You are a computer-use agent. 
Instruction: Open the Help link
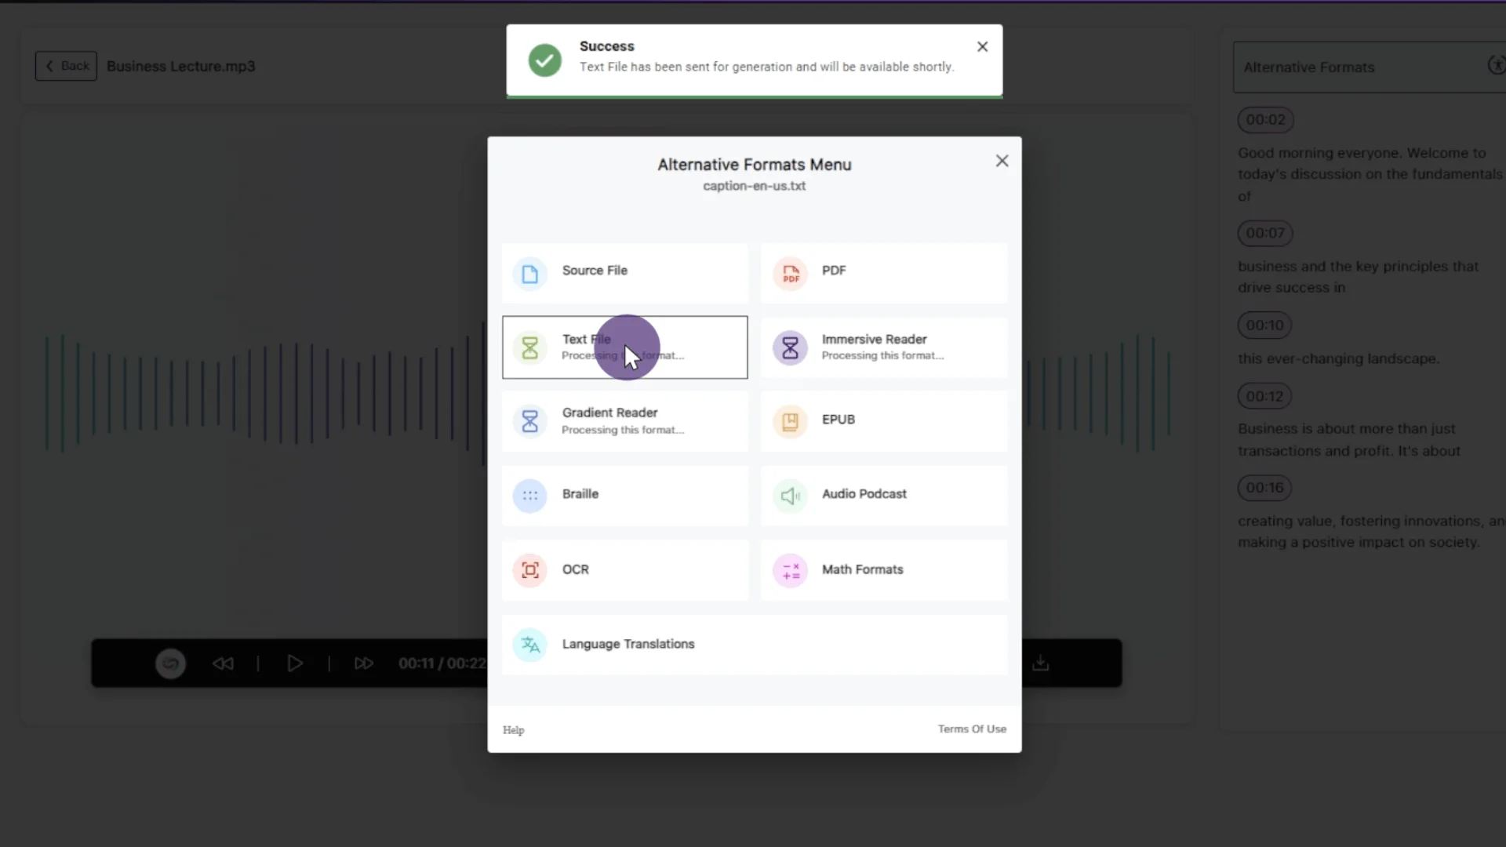pyautogui.click(x=514, y=730)
